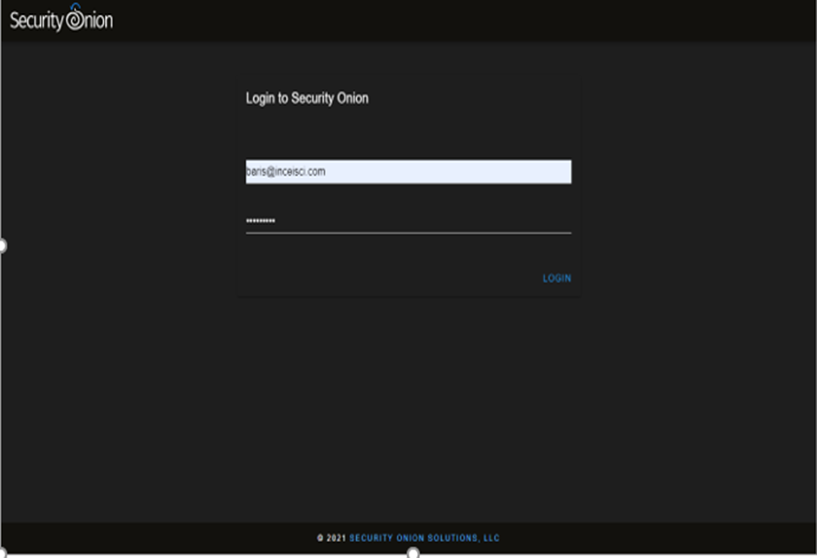Click dark background right of login card
Screen dimensions: 817x558
pyautogui.click(x=693, y=234)
